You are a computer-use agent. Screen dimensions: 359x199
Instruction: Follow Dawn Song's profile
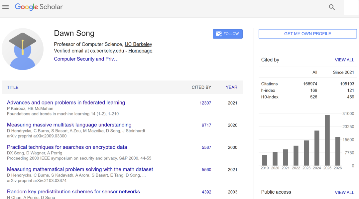[228, 34]
